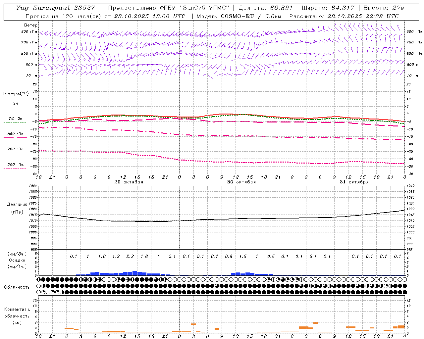
Task: Click the "Давление" pressure label
Action: 17,205
